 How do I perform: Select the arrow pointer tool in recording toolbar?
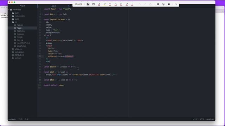pos(88,4)
